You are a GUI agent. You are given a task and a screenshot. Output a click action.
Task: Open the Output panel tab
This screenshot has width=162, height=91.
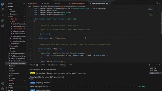[x=43, y=65]
